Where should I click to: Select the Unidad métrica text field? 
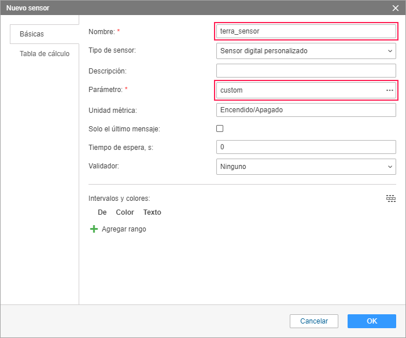point(305,110)
